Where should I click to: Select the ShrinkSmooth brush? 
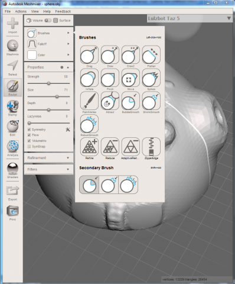pyautogui.click(x=151, y=101)
